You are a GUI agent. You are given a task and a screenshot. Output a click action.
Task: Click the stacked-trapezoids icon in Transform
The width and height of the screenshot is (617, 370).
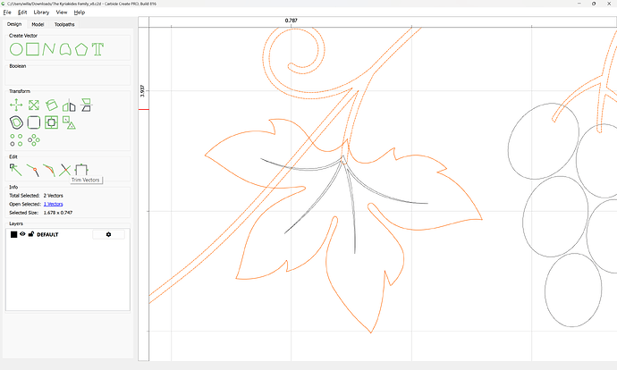point(86,105)
